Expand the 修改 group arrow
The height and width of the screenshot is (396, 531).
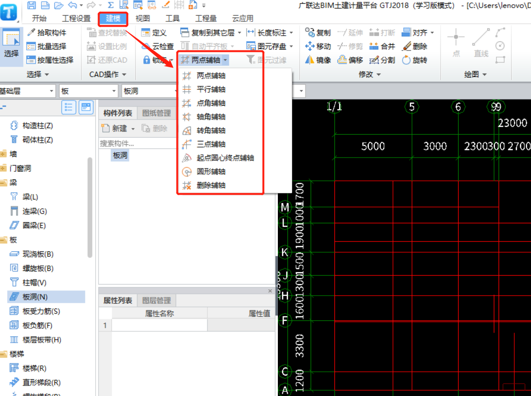pyautogui.click(x=379, y=75)
